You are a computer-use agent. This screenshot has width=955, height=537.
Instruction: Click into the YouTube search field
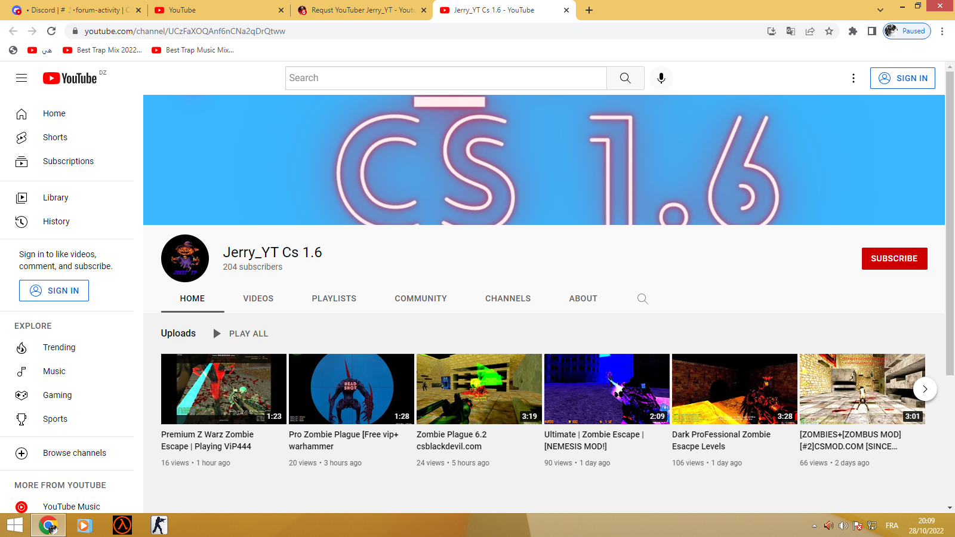point(446,78)
